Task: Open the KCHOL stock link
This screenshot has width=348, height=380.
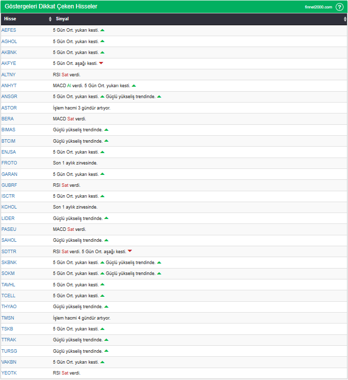Action: pyautogui.click(x=9, y=207)
